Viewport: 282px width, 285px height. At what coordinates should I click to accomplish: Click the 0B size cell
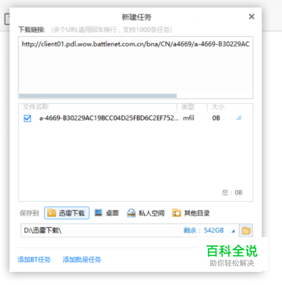pos(216,118)
